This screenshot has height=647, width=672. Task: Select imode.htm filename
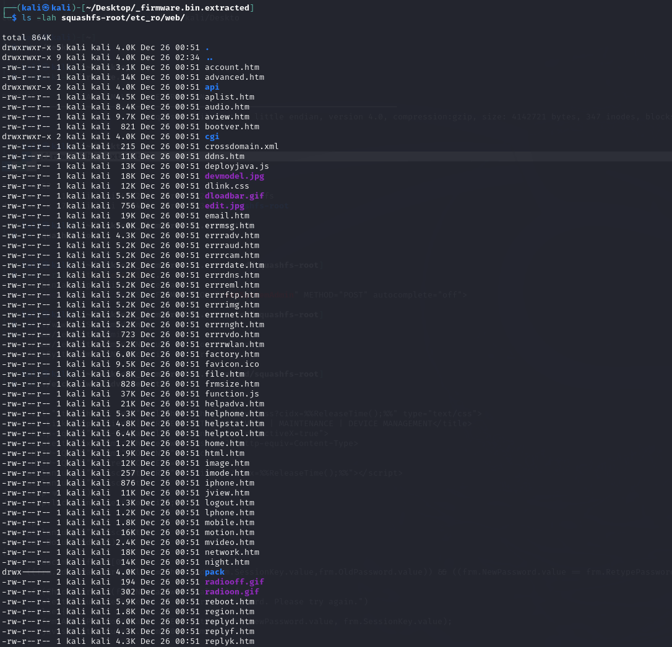(227, 473)
